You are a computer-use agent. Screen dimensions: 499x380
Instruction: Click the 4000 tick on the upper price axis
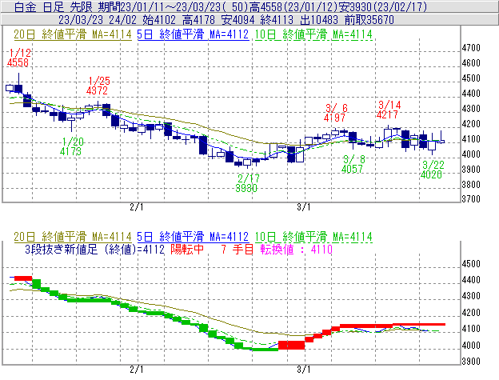471,154
